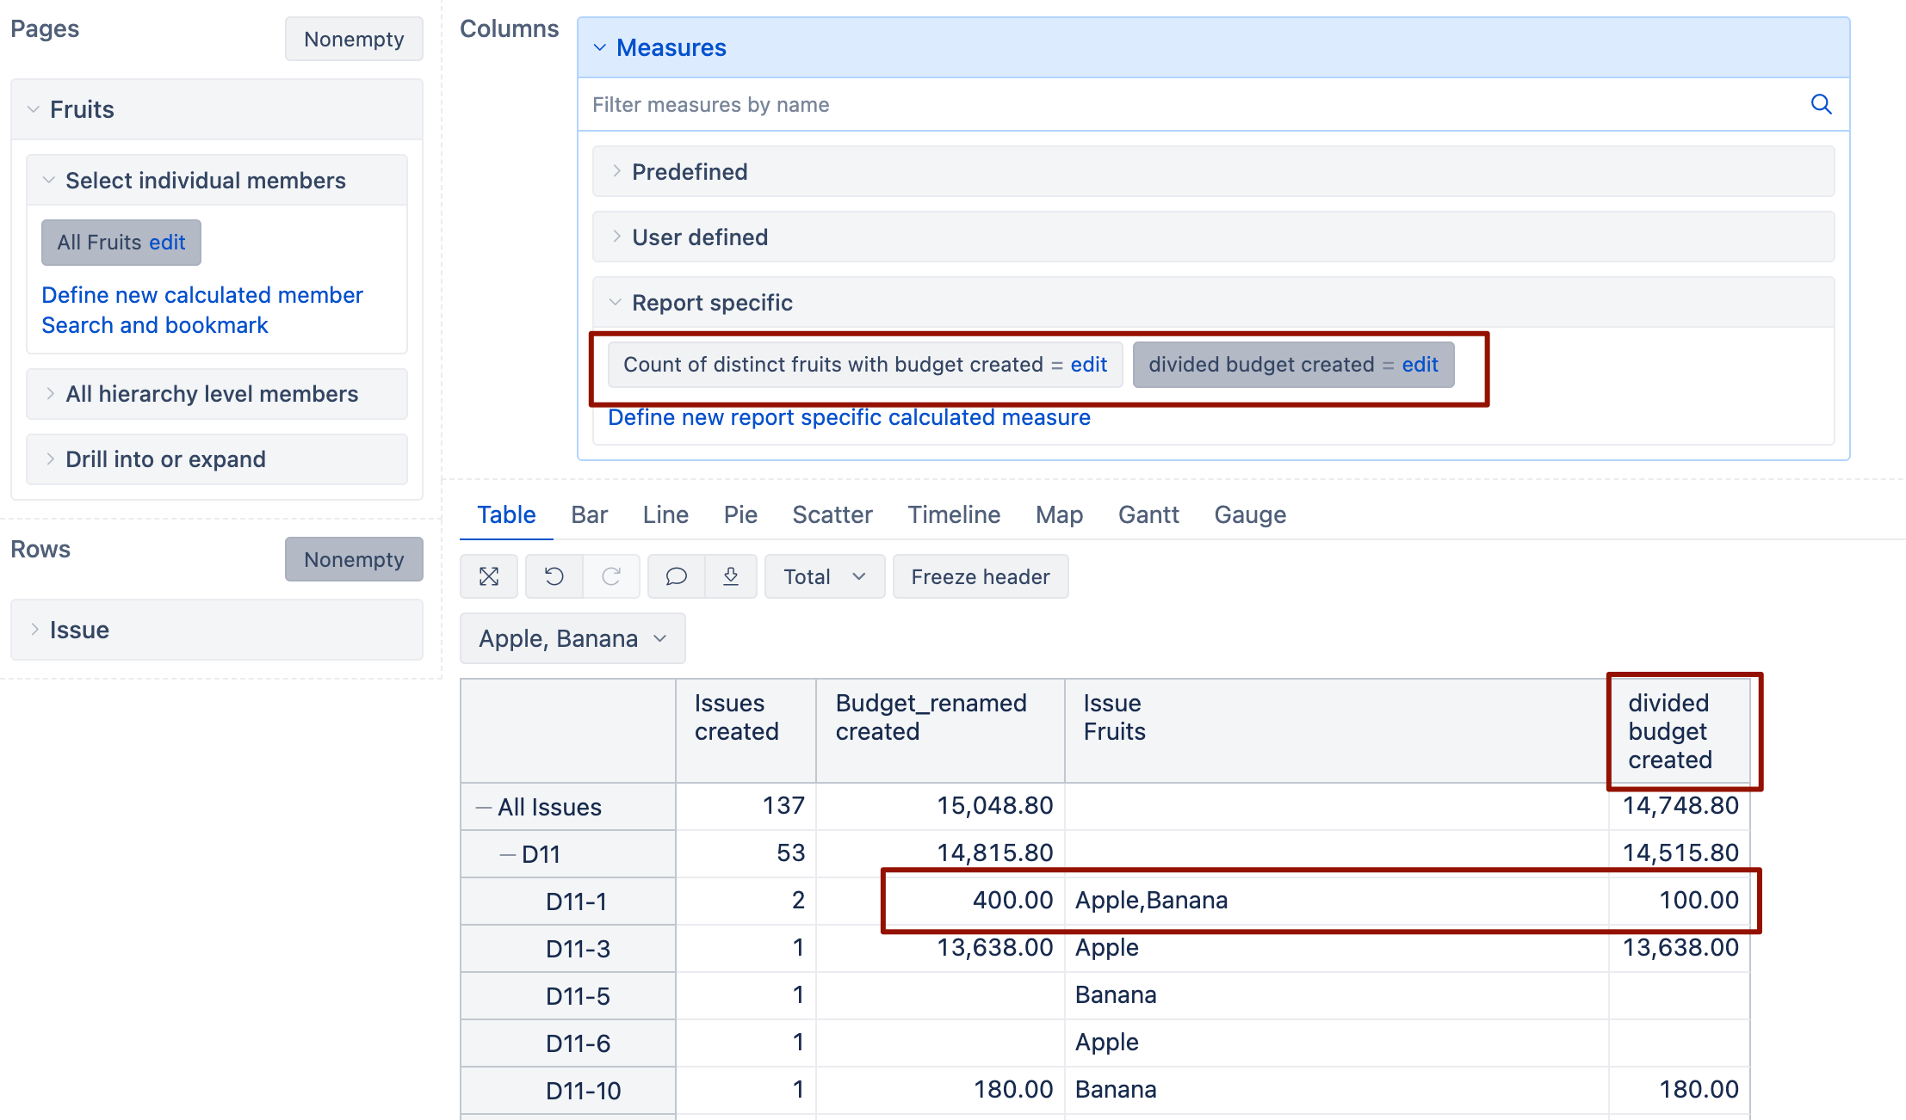Click the 14,748.80 divided budget cell
The height and width of the screenshot is (1120, 1906).
point(1679,806)
